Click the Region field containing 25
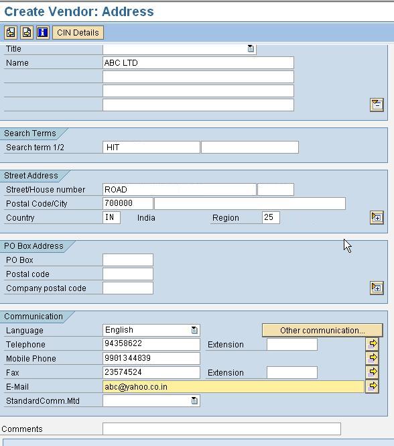 click(271, 217)
